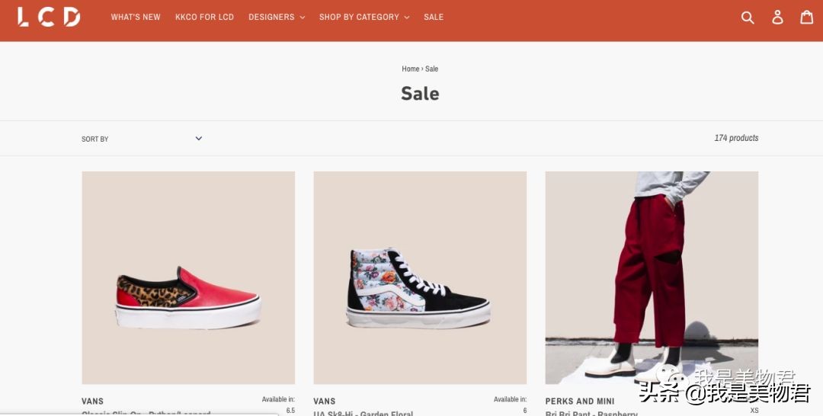Expand the Shop By Category menu
The image size is (823, 416).
pos(363,17)
